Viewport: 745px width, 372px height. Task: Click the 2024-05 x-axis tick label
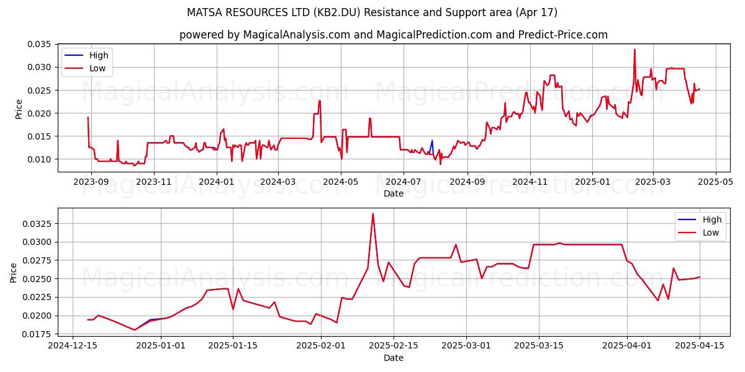pos(341,182)
